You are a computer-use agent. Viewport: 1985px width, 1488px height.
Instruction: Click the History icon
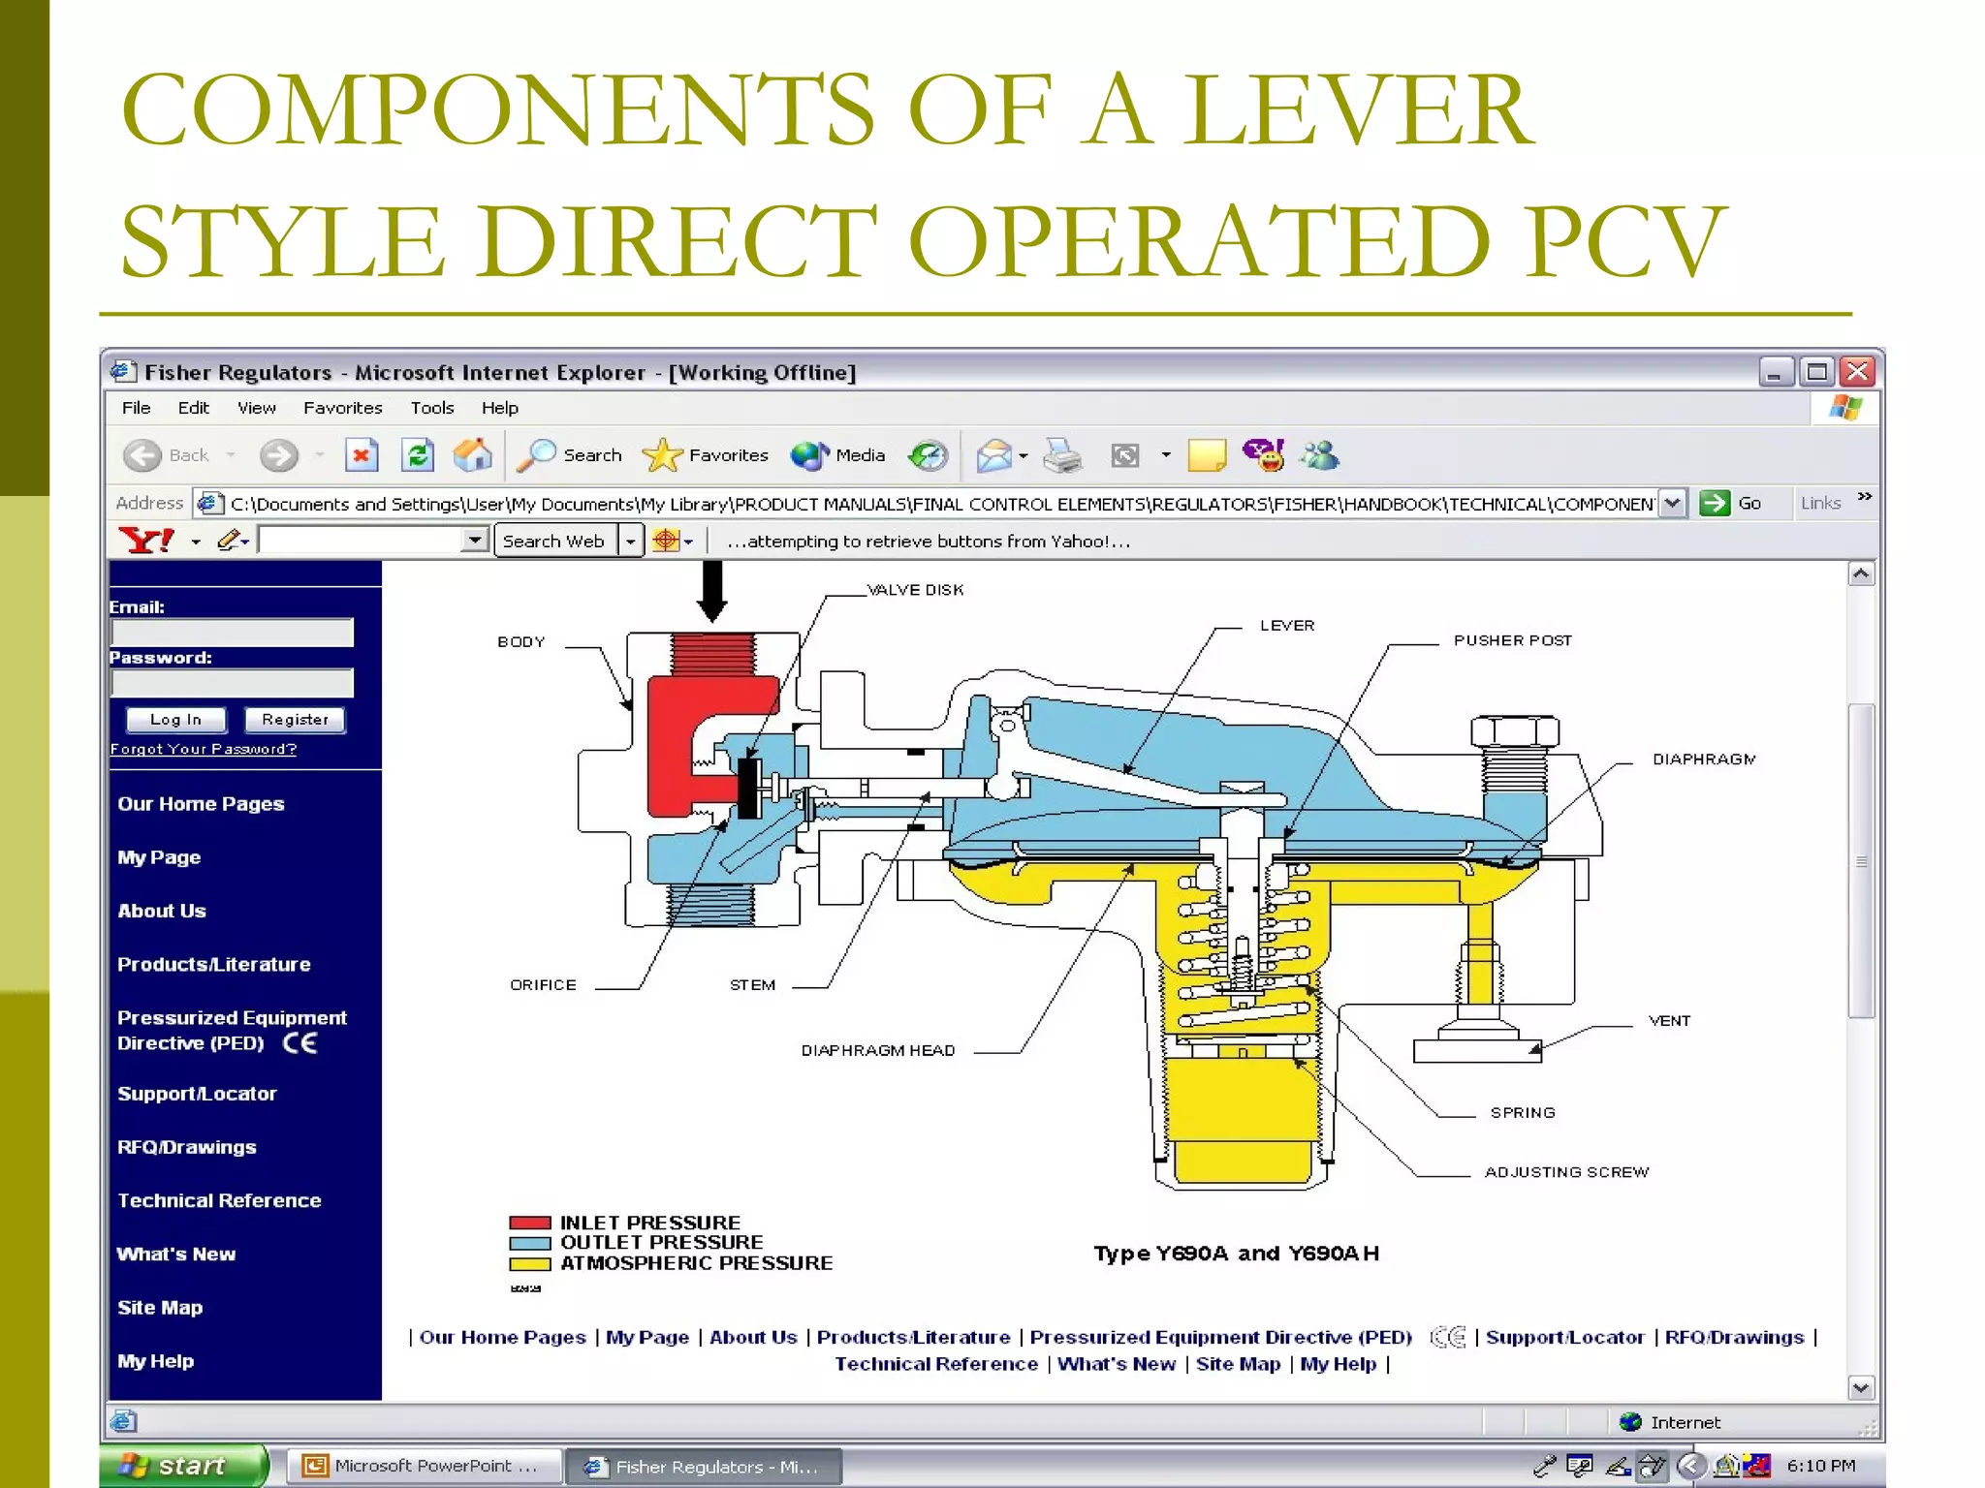tap(928, 455)
